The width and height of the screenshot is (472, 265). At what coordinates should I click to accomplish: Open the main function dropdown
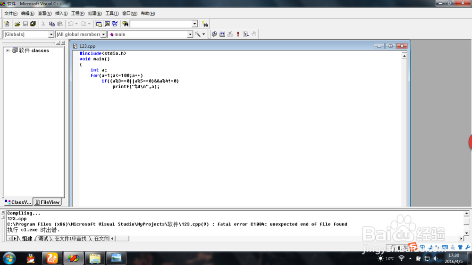(190, 34)
